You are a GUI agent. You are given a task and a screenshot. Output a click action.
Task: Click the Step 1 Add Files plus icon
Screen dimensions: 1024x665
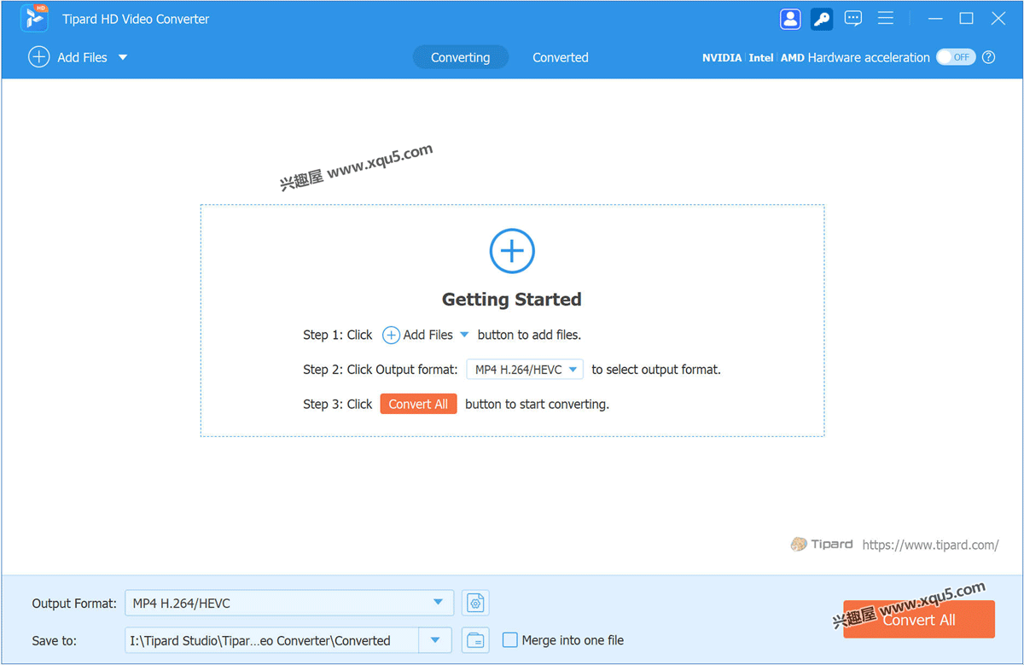point(391,335)
